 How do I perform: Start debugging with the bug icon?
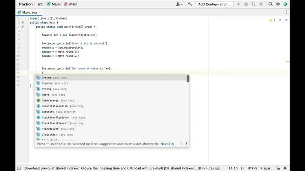coord(246,4)
